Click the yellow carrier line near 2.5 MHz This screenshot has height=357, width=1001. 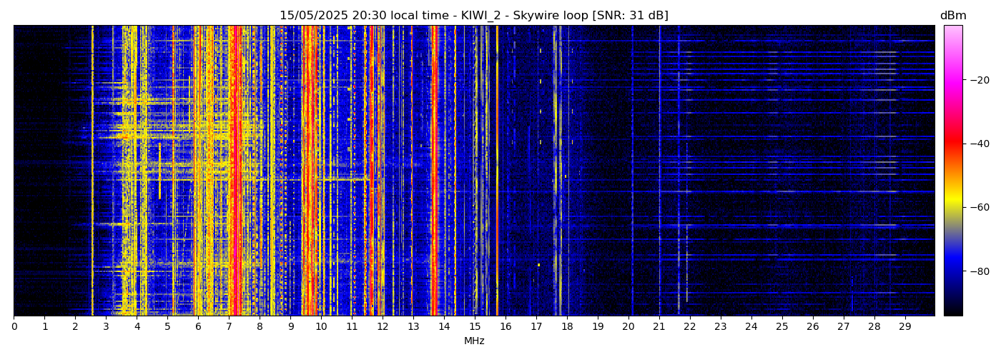[x=92, y=171]
